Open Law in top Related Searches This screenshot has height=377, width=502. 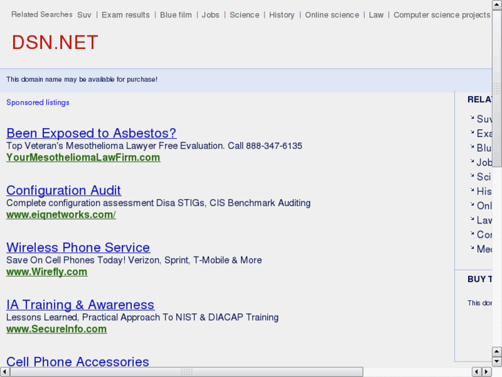[376, 15]
